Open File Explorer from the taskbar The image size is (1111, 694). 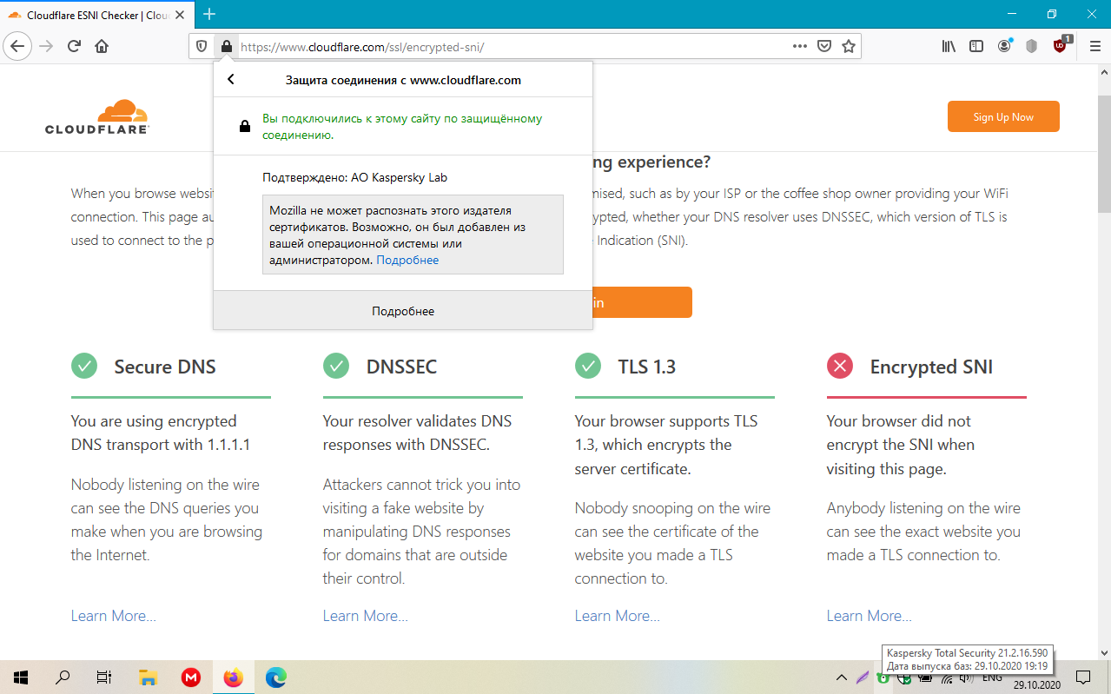149,677
